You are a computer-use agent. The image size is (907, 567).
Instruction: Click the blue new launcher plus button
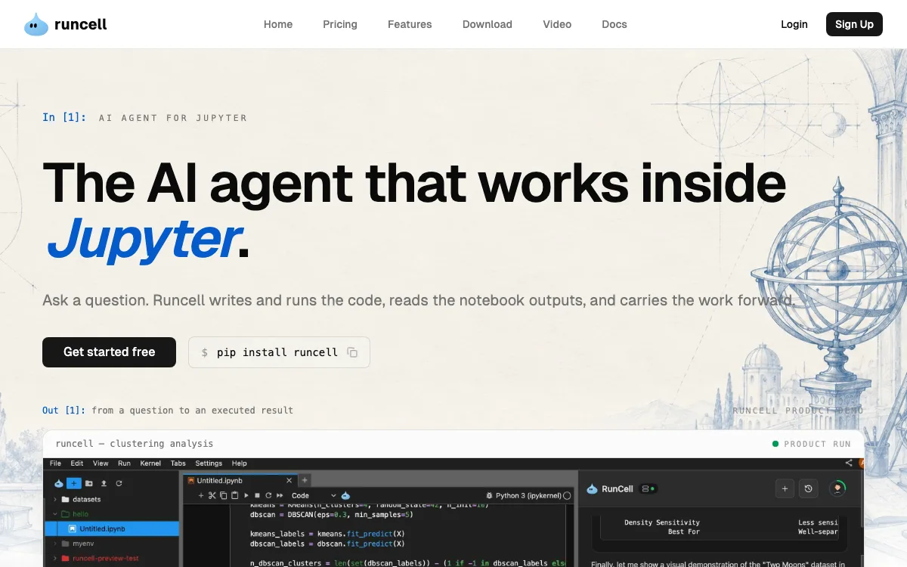tap(73, 484)
